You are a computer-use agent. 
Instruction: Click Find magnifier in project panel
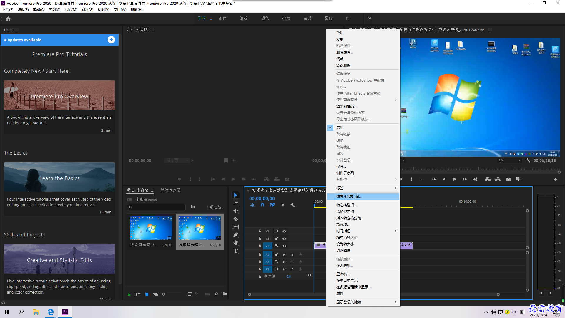(216, 294)
